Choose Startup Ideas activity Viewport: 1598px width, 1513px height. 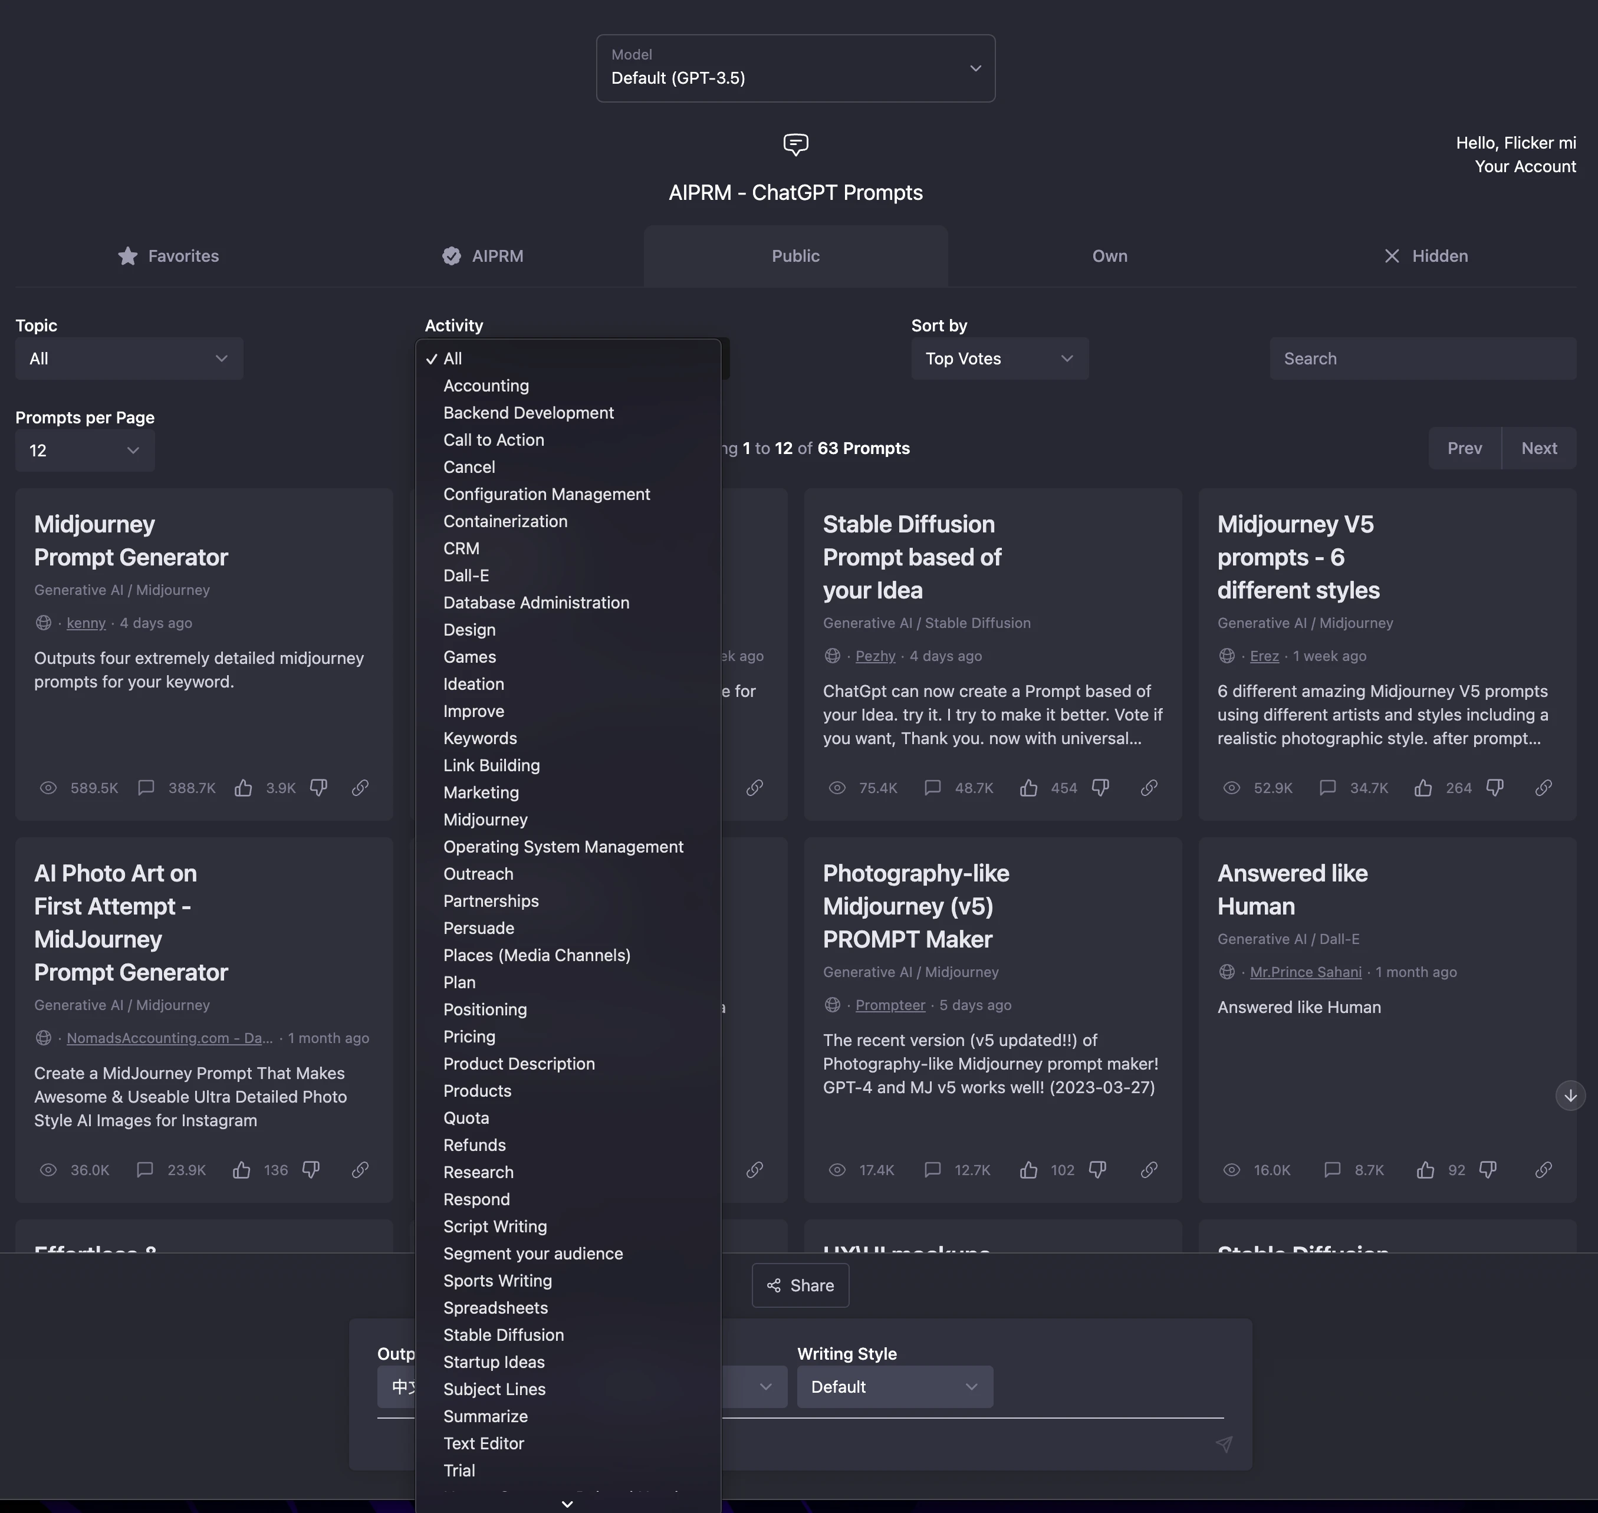[568, 1362]
